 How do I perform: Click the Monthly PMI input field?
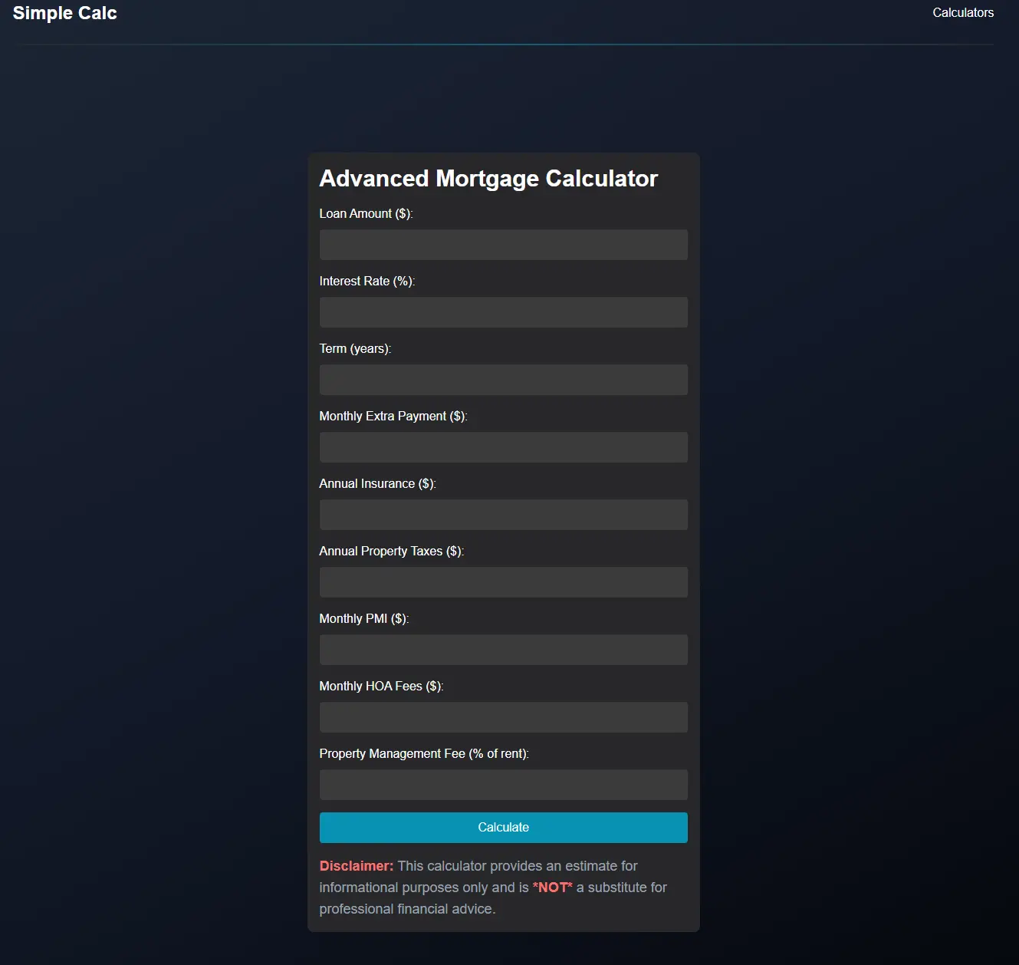(503, 649)
